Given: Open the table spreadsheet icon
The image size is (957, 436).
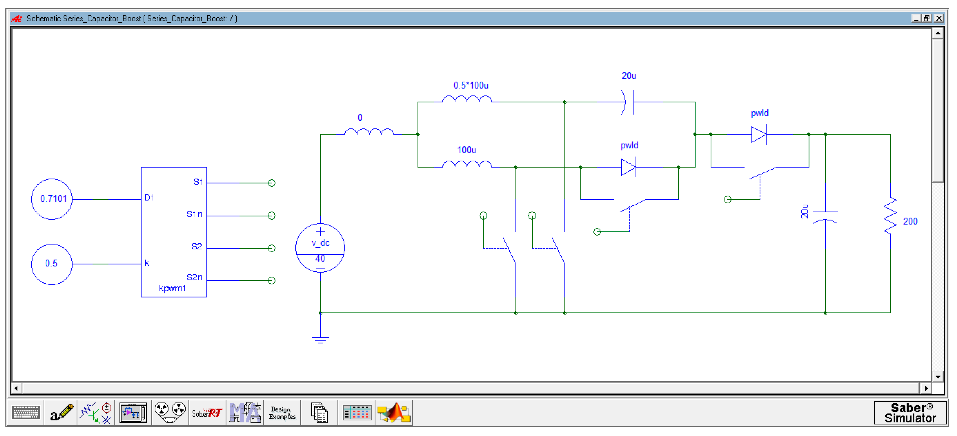Looking at the screenshot, I should pyautogui.click(x=357, y=413).
